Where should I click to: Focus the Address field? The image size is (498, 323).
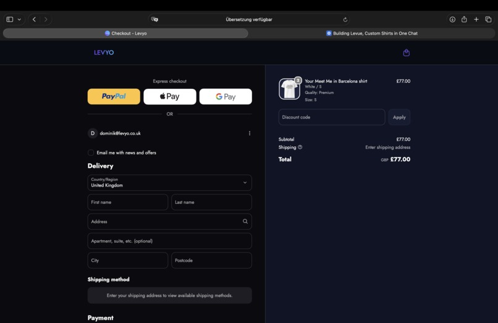(169, 221)
